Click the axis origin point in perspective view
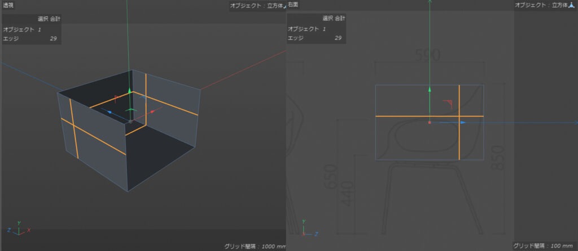 (130, 121)
